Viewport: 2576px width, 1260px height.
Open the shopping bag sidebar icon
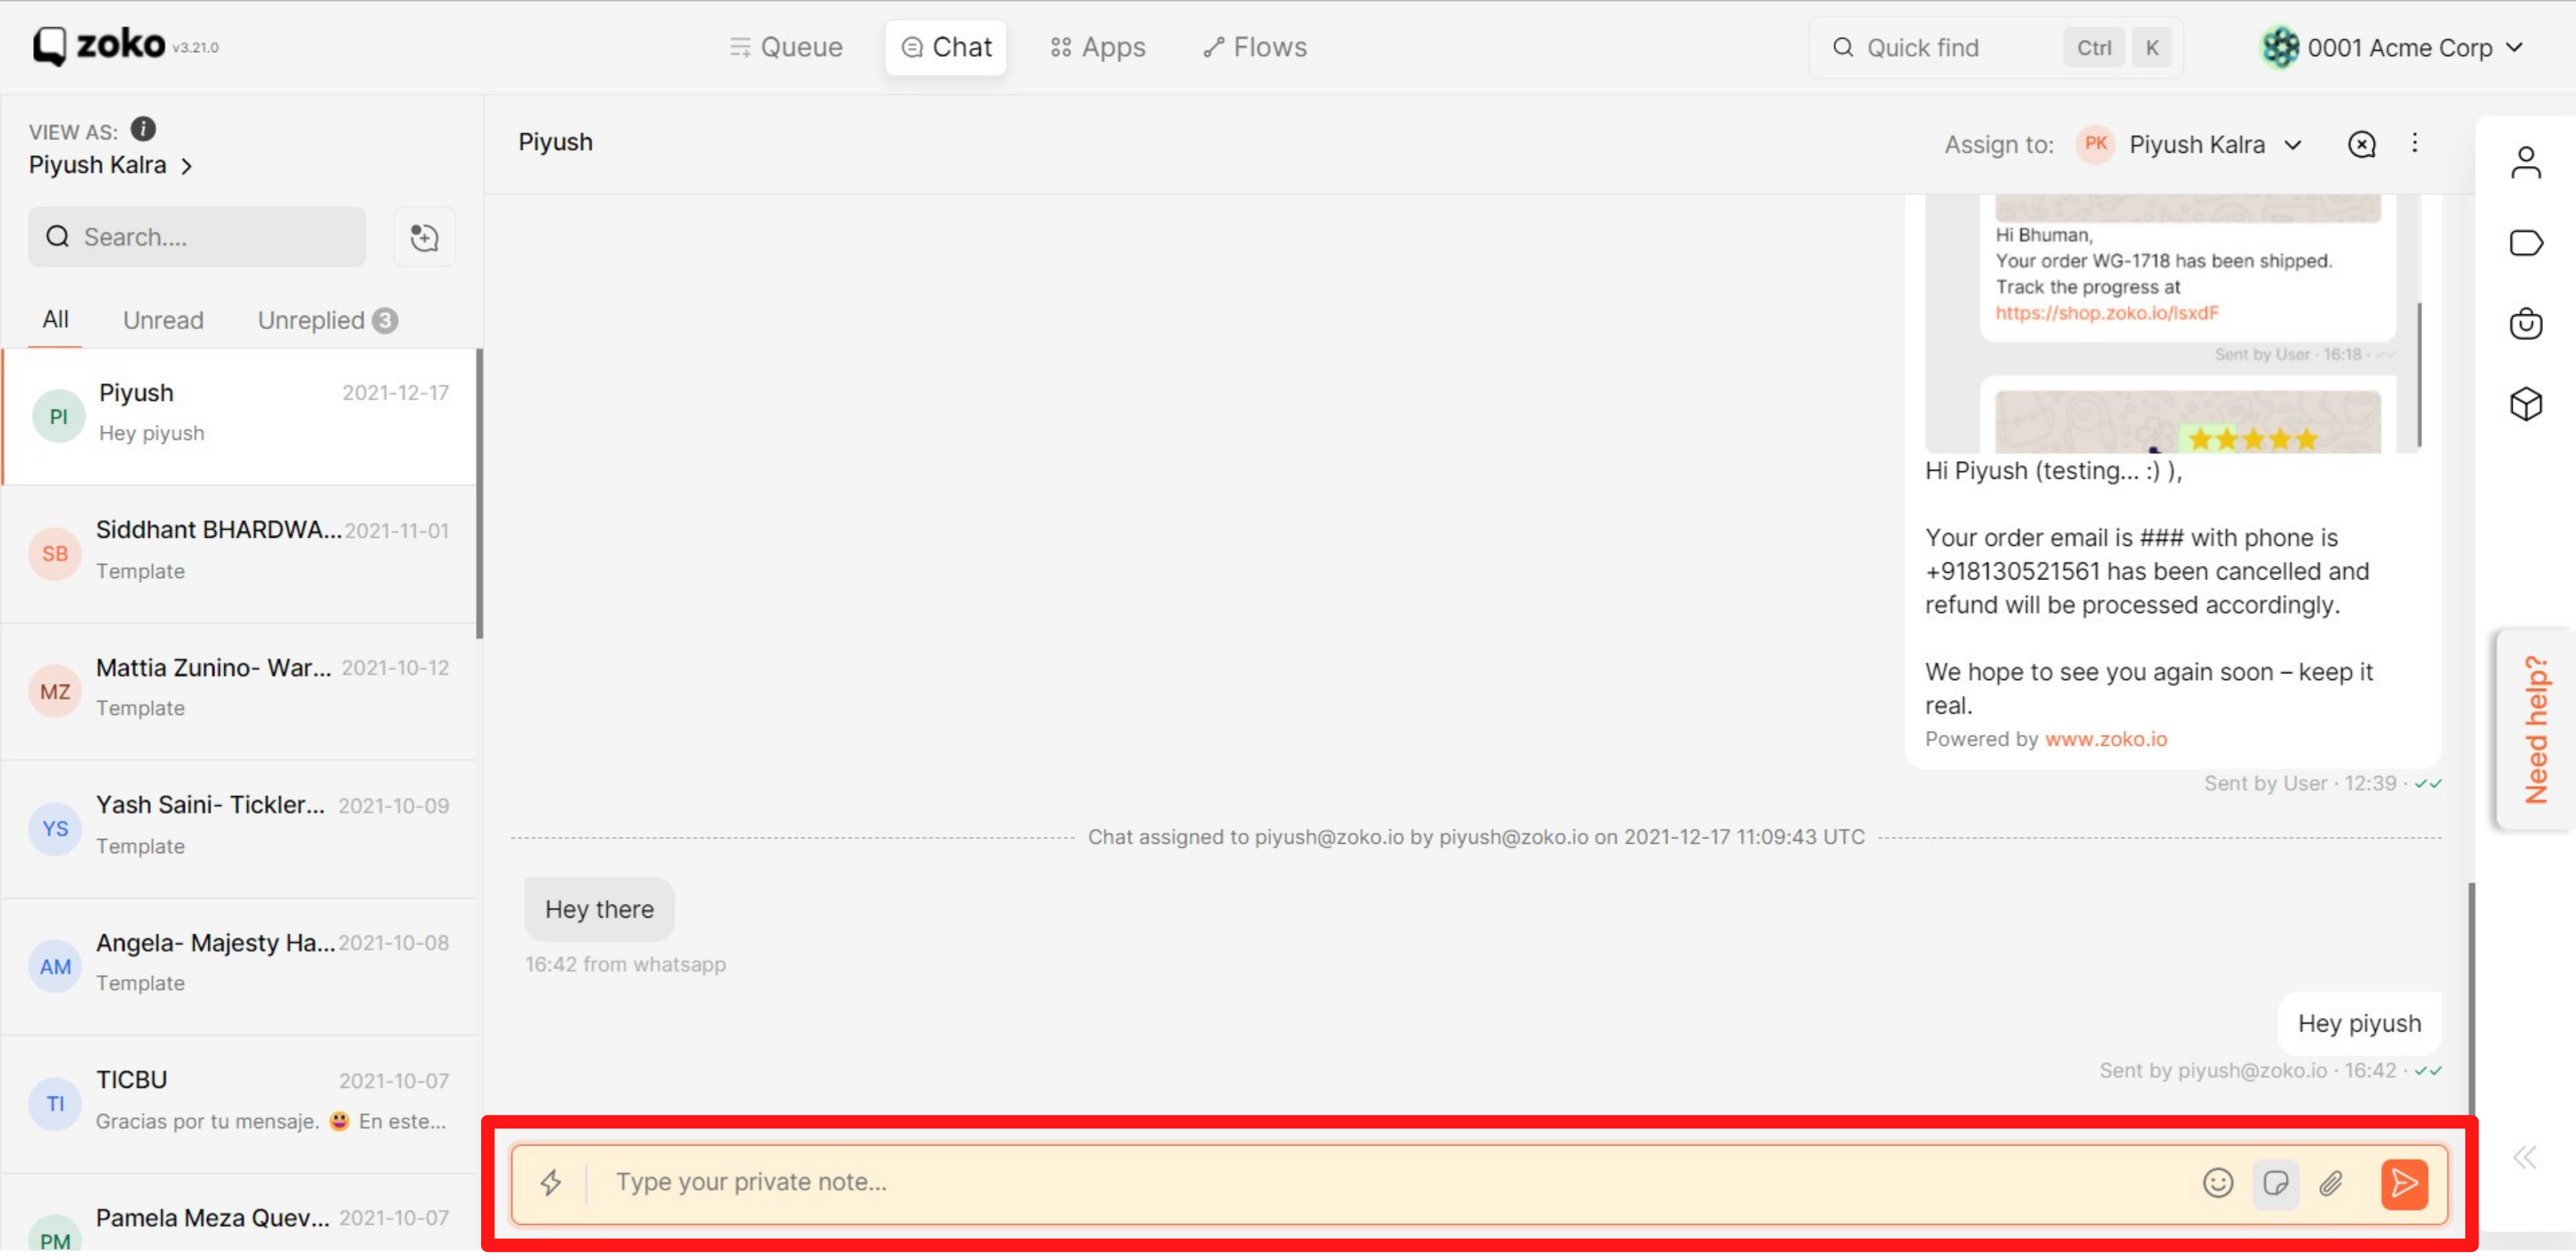tap(2526, 324)
